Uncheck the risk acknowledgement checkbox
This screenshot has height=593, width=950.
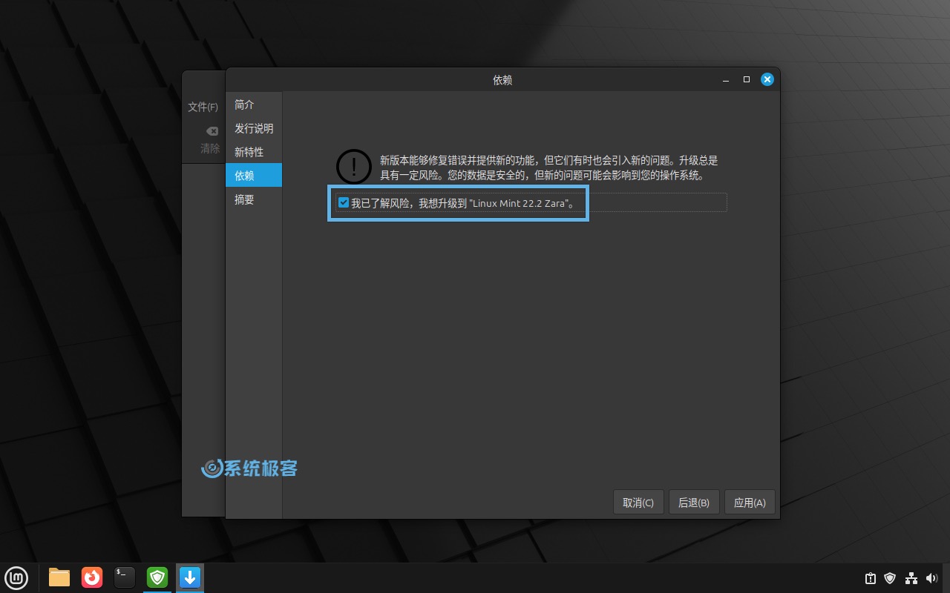click(344, 202)
